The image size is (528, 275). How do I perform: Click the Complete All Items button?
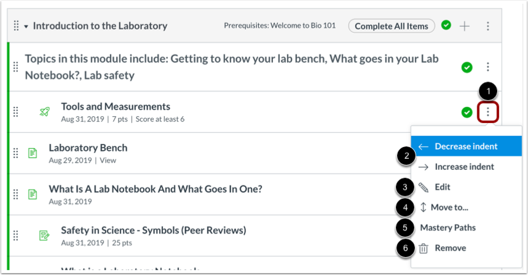click(392, 26)
